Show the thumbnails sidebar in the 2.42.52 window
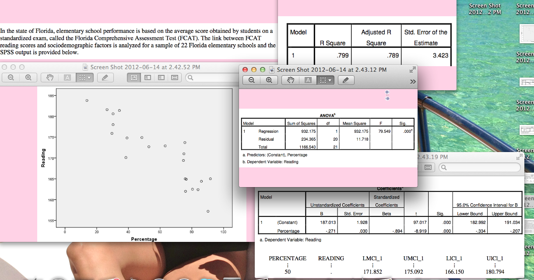The image size is (534, 280). point(147,77)
